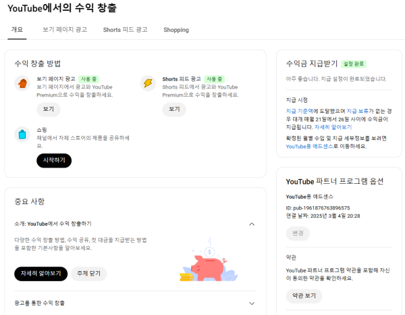The height and width of the screenshot is (315, 405).
Task: Select the 개요 tab
Action: [18, 30]
